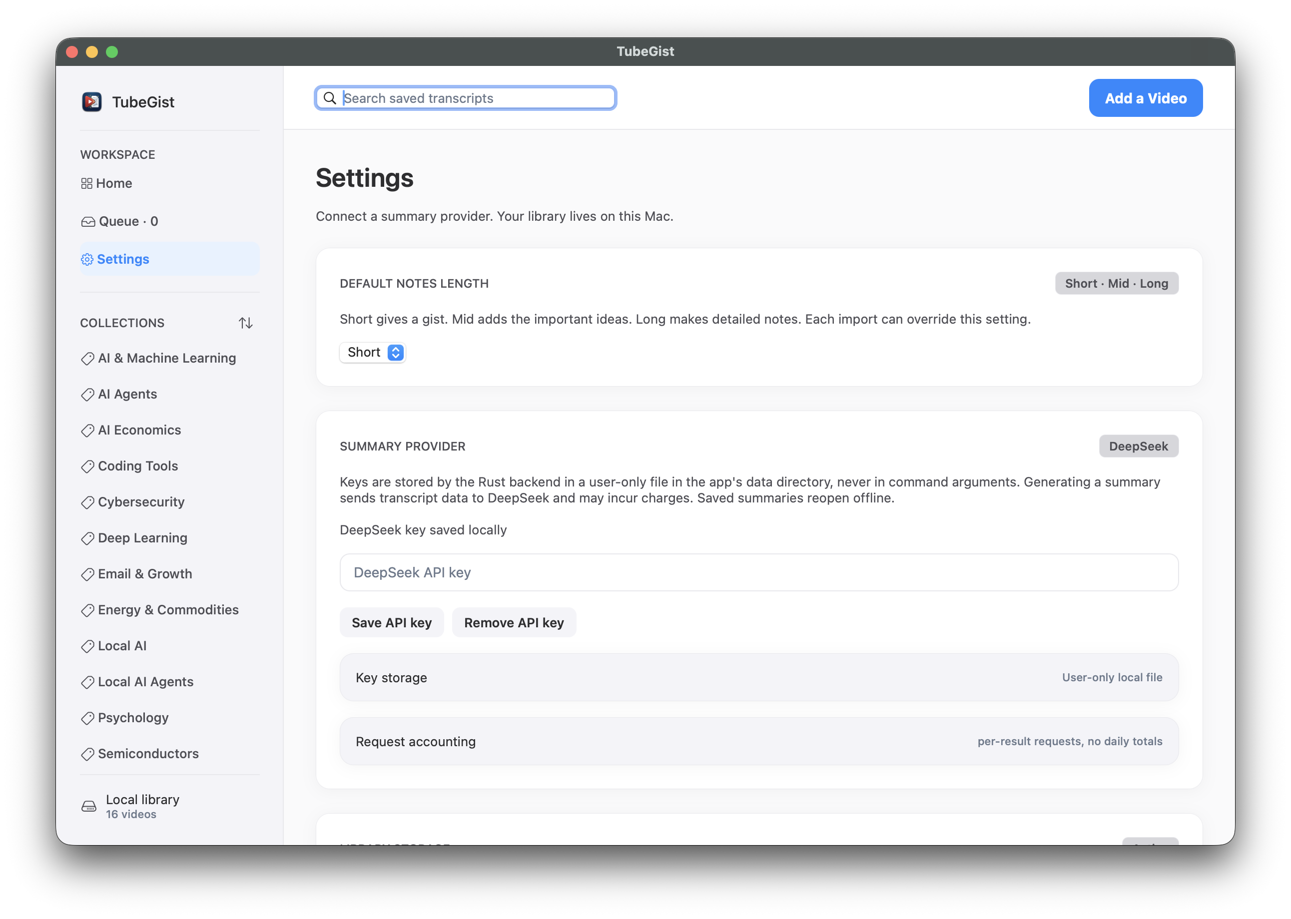Image resolution: width=1291 pixels, height=919 pixels.
Task: Open the Email & Growth collection
Action: point(170,574)
